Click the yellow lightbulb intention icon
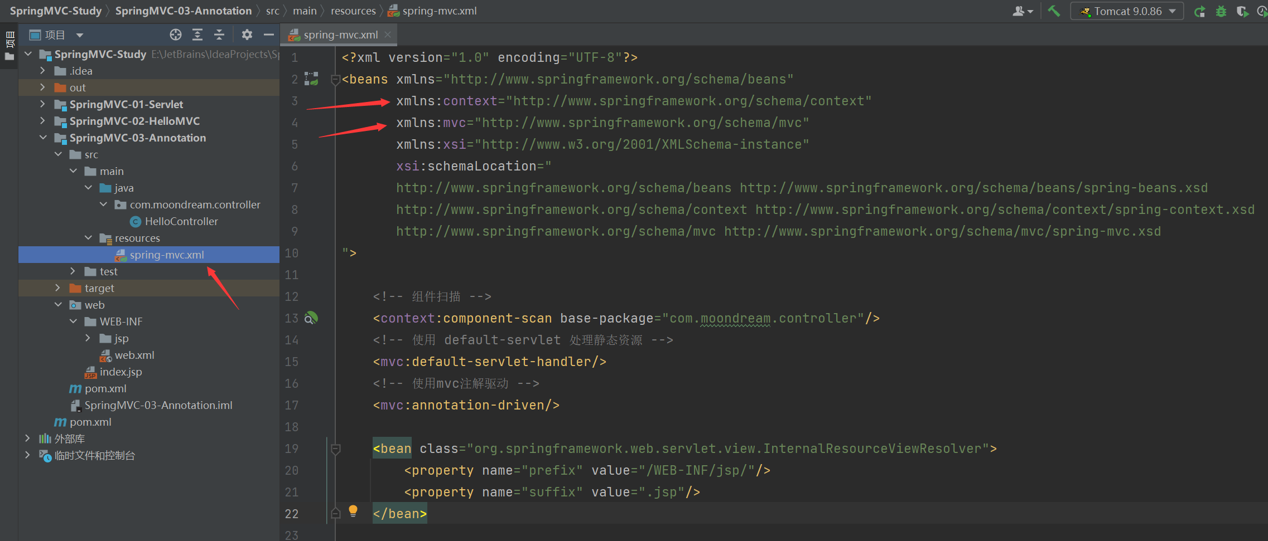The width and height of the screenshot is (1268, 541). [x=353, y=511]
